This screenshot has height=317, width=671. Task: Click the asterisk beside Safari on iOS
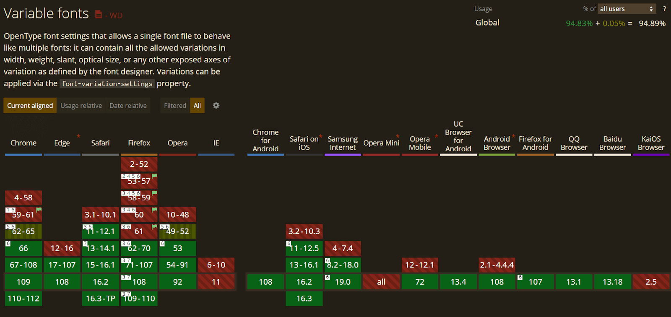click(x=321, y=136)
